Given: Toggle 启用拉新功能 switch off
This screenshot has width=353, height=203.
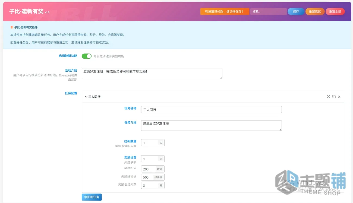Looking at the screenshot, I should [x=87, y=56].
